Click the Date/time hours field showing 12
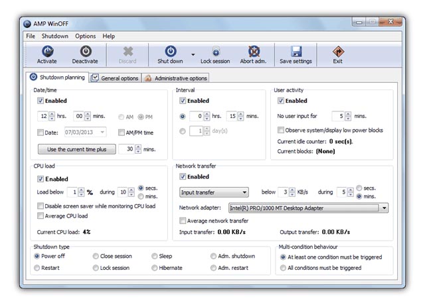Viewport: 425px width, 305px height. coord(42,116)
